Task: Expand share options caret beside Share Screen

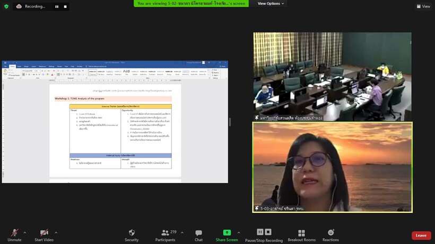Action: pyautogui.click(x=239, y=233)
